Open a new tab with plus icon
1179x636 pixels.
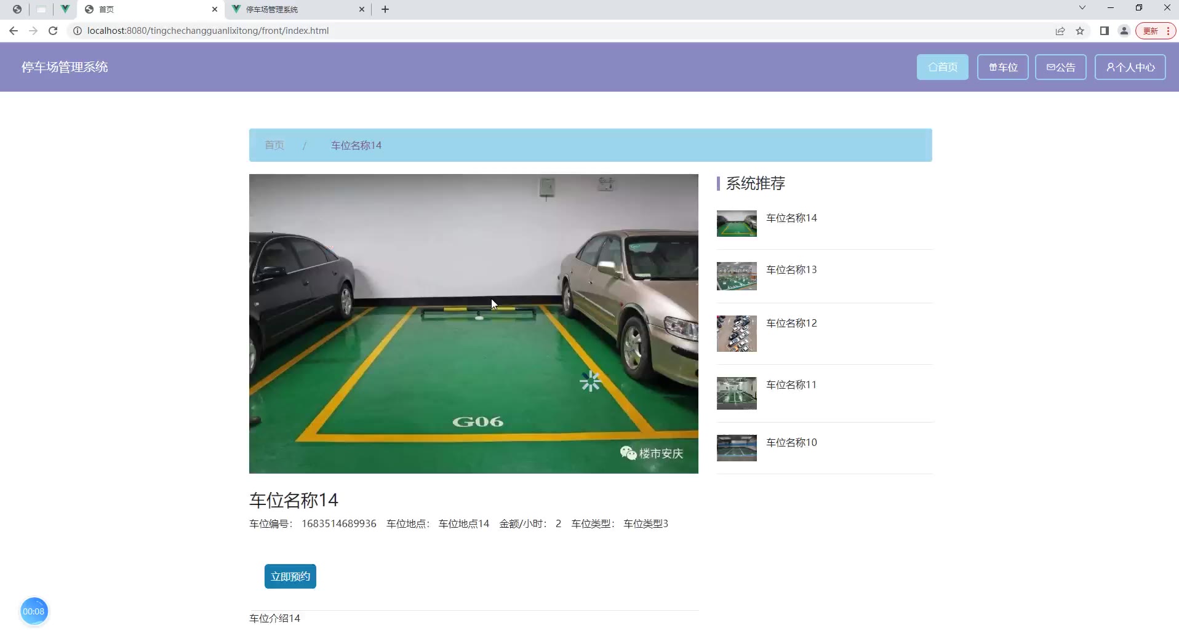pyautogui.click(x=385, y=9)
